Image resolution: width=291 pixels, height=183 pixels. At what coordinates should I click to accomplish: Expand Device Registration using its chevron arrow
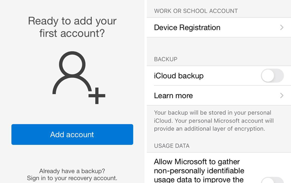(281, 27)
